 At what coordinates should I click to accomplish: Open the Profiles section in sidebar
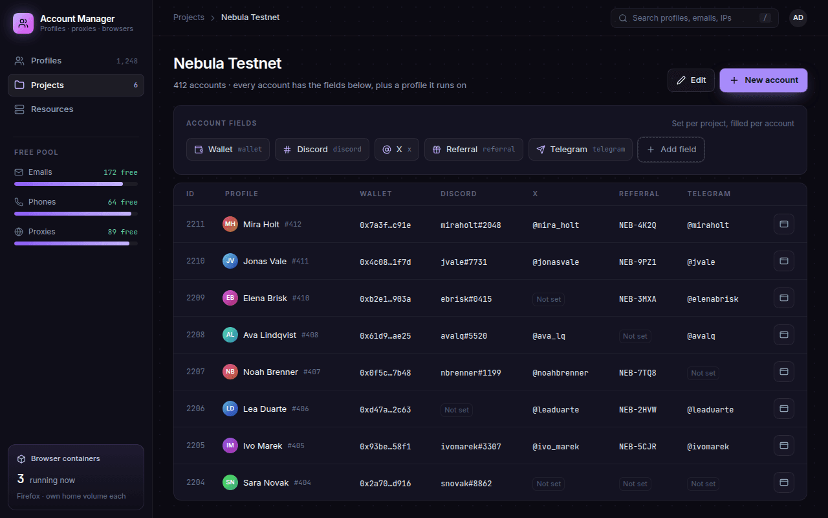coord(76,61)
